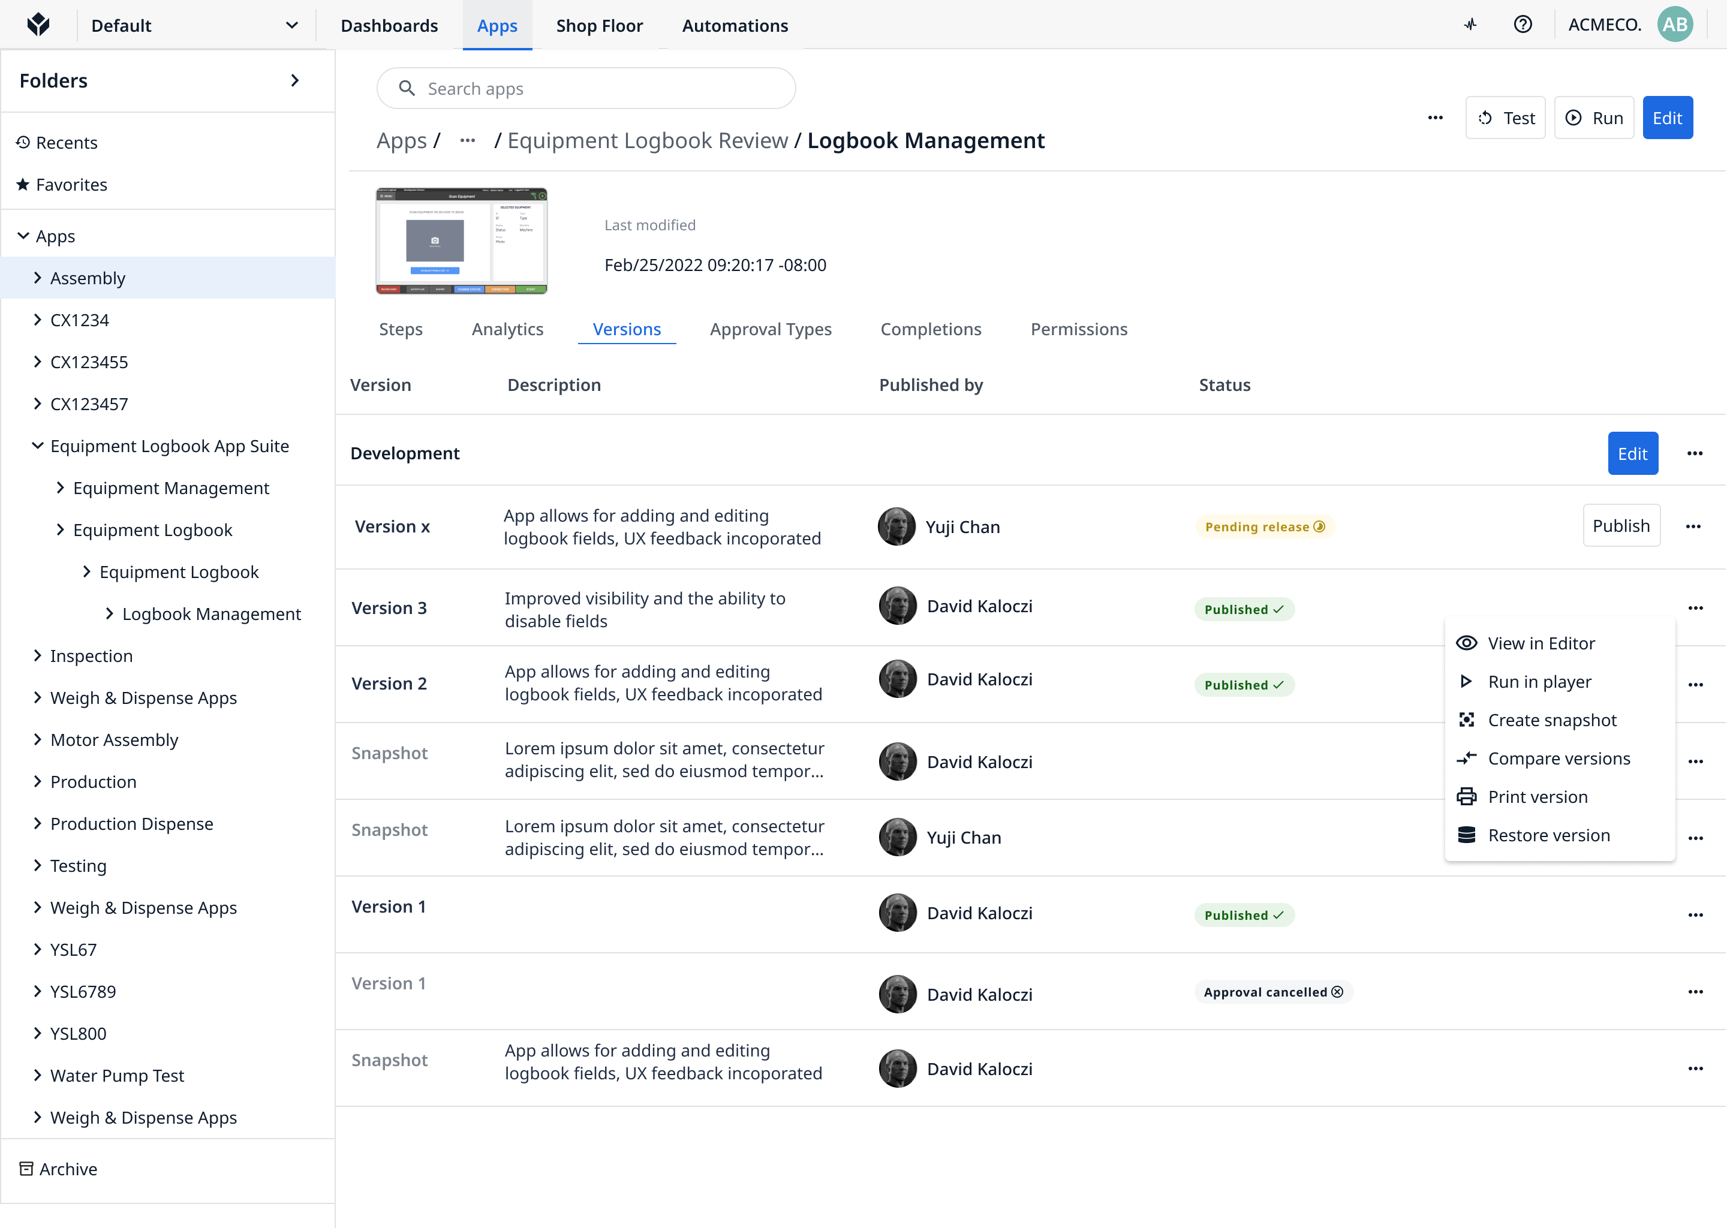Select the Completions tab
The width and height of the screenshot is (1727, 1228).
(x=930, y=327)
